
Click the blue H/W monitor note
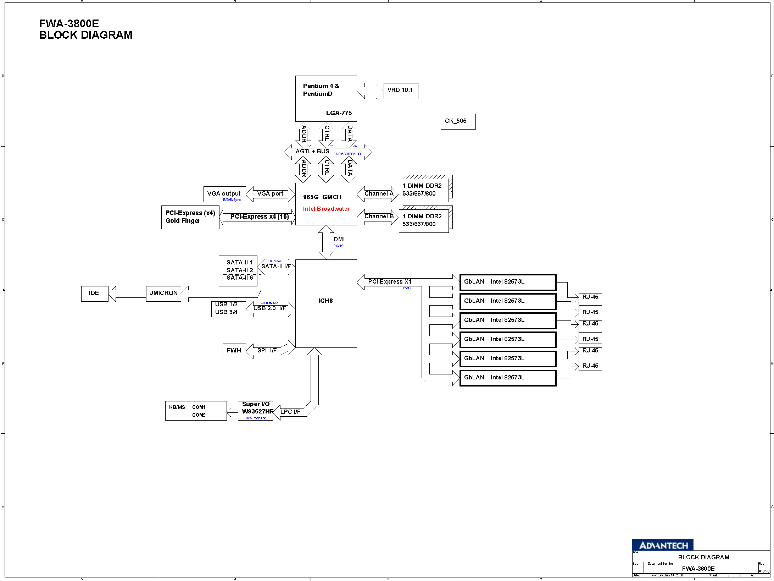coord(255,418)
